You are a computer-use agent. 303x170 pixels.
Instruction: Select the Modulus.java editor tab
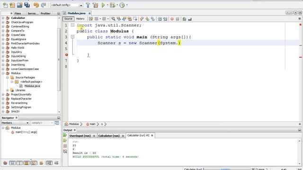click(77, 13)
